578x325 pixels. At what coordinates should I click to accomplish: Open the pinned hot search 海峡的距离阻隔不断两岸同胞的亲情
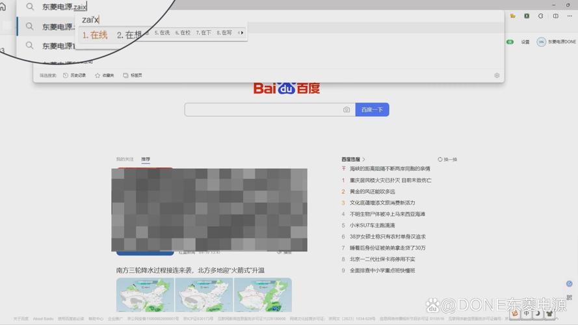[389, 169]
